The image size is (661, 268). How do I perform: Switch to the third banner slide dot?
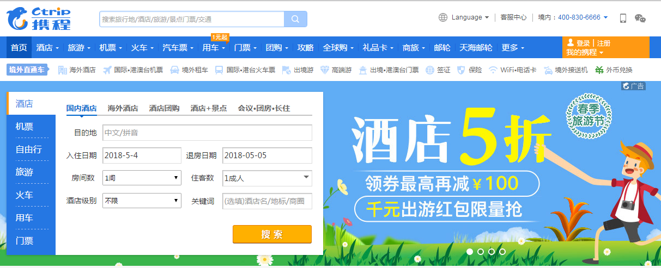point(492,252)
